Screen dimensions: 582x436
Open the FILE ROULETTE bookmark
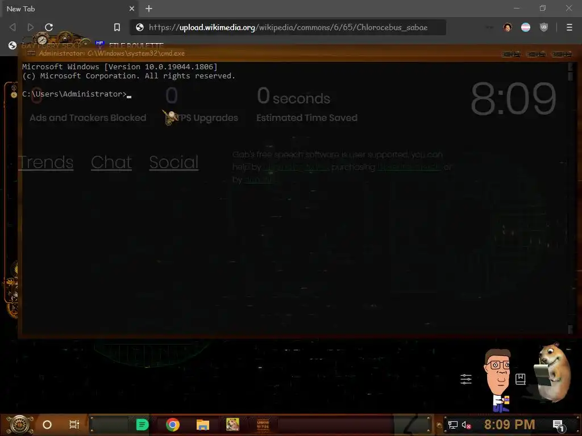tap(130, 45)
